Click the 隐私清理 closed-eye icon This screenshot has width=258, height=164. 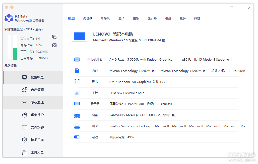point(24,102)
